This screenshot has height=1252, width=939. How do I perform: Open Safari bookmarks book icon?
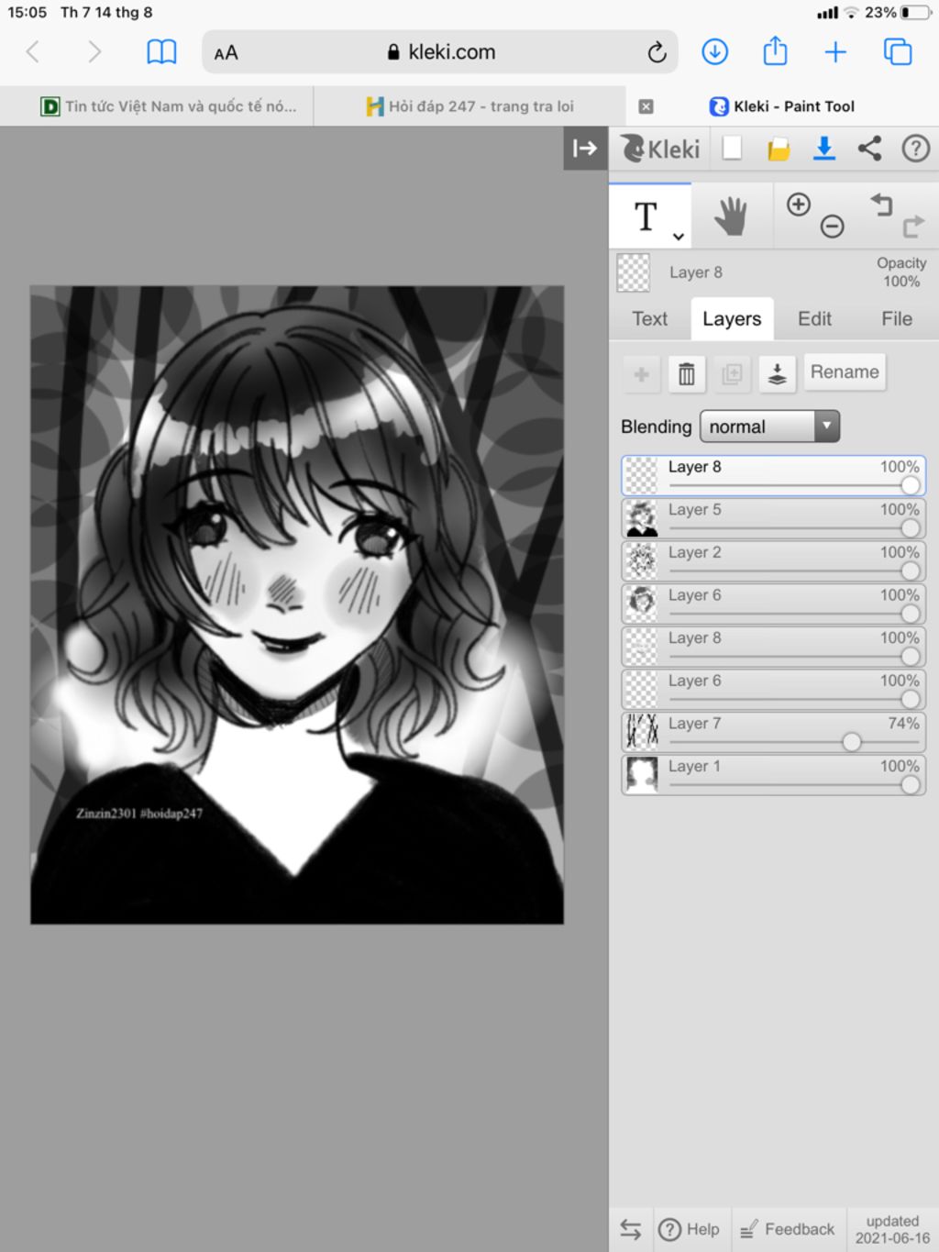coord(161,51)
